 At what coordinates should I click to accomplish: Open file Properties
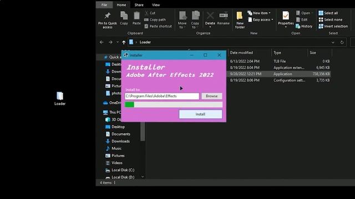click(286, 19)
